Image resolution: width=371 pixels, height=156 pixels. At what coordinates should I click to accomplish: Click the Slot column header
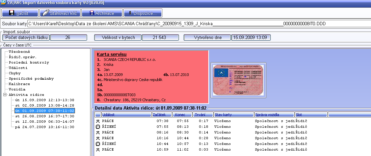(x=311, y=115)
